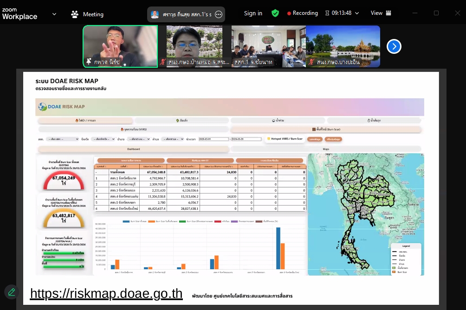Select the VIIRS hotspot tab

pyautogui.click(x=133, y=129)
